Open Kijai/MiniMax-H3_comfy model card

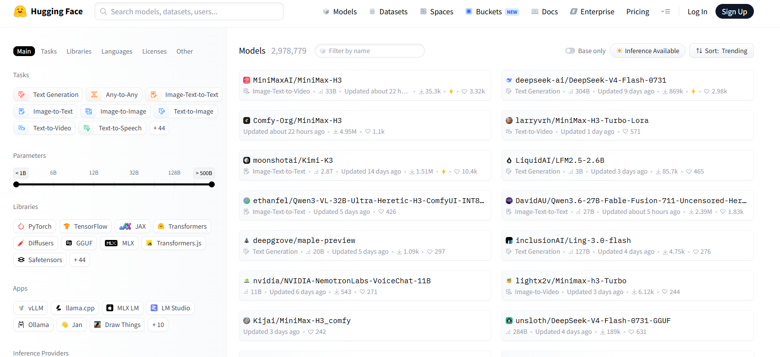point(365,326)
